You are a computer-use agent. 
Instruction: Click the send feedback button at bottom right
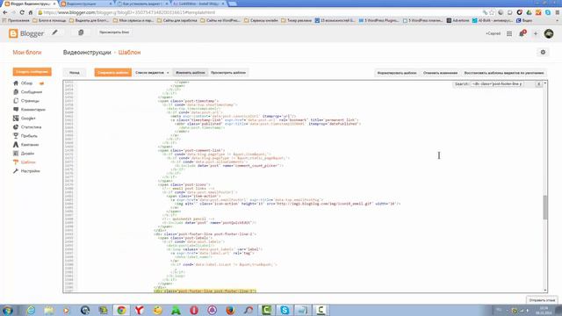pyautogui.click(x=542, y=300)
